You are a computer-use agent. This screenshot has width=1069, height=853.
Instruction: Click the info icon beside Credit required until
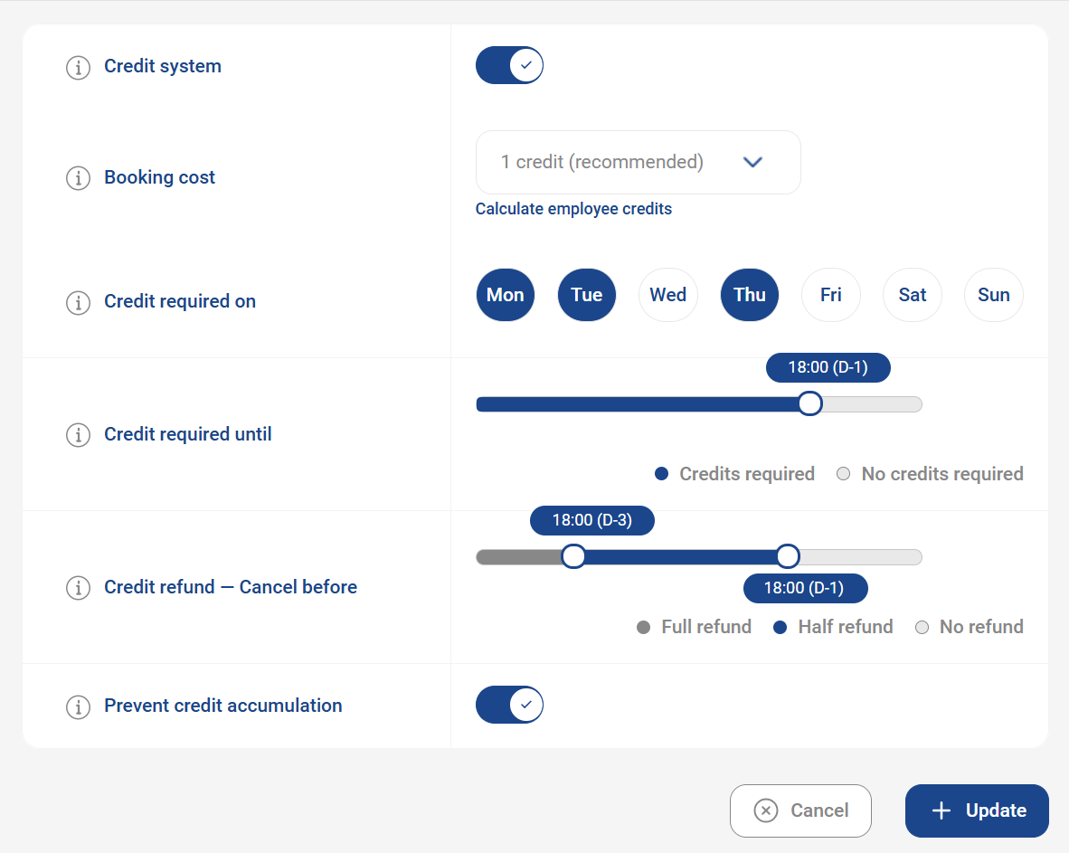[78, 435]
